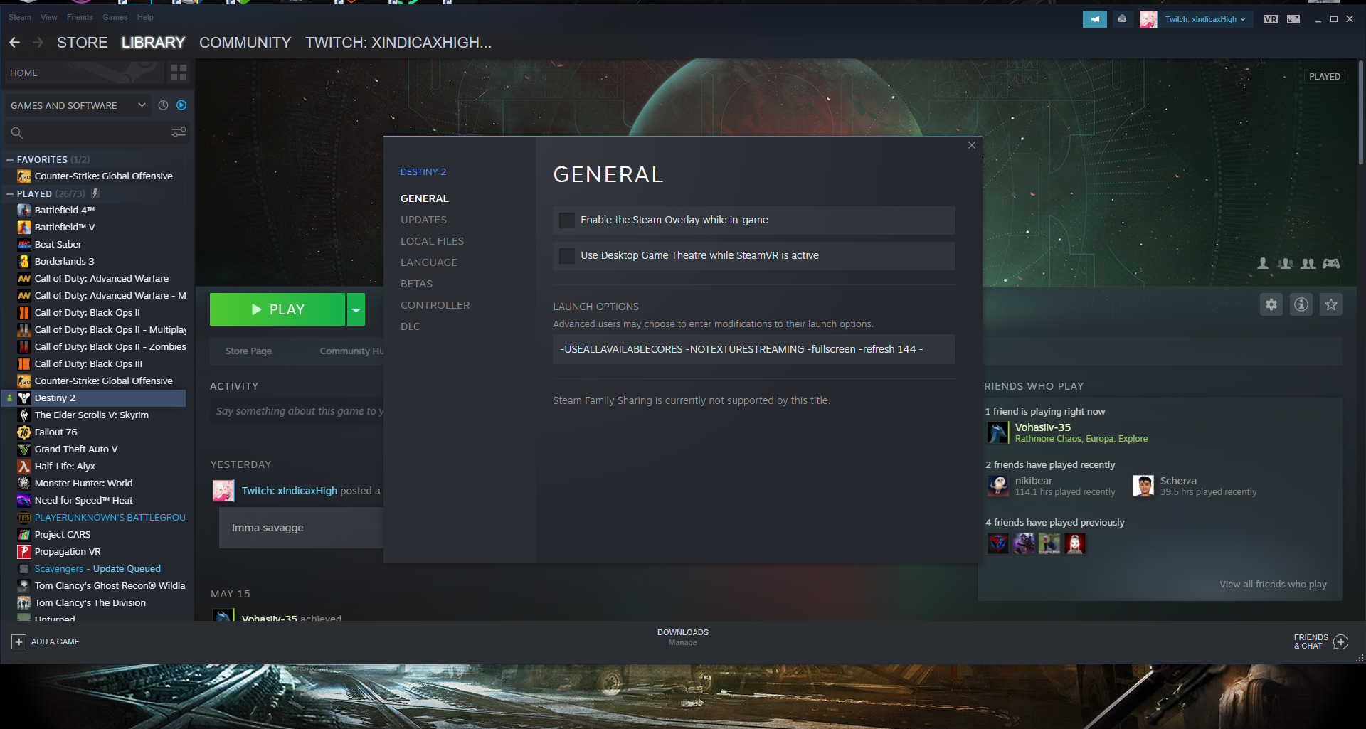Open the VR mode icon

point(1271,19)
